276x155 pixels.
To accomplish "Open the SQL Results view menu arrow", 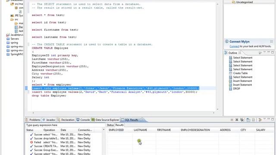I will click(x=264, y=119).
